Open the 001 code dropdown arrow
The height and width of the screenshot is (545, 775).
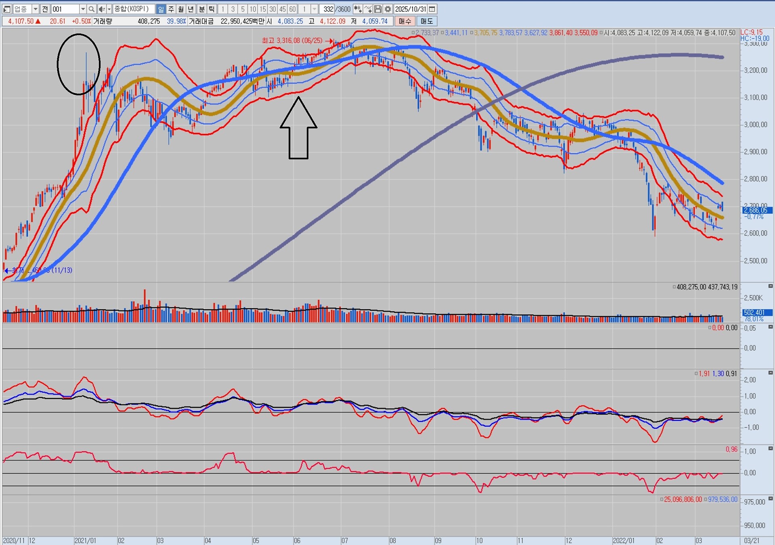[x=83, y=9]
